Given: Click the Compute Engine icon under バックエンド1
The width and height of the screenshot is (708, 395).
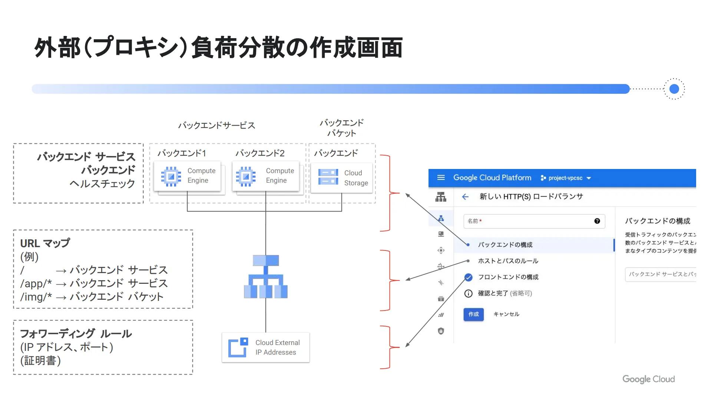Looking at the screenshot, I should 171,176.
